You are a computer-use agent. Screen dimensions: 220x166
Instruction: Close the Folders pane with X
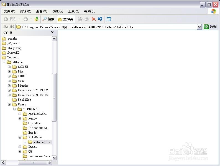[x=52, y=32]
